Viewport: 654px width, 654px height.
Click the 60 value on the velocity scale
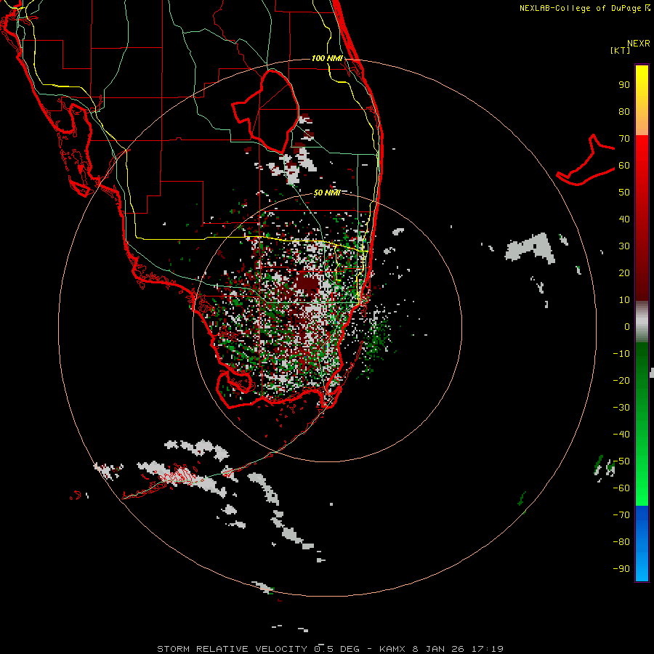click(x=624, y=165)
